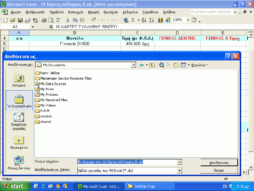This screenshot has width=254, height=191.
Task: Select the shared folder
Action: (43, 121)
